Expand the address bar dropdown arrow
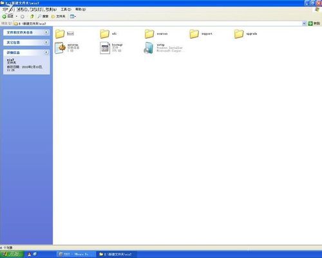Viewport: 322px width, 258px height. pyautogui.click(x=304, y=23)
